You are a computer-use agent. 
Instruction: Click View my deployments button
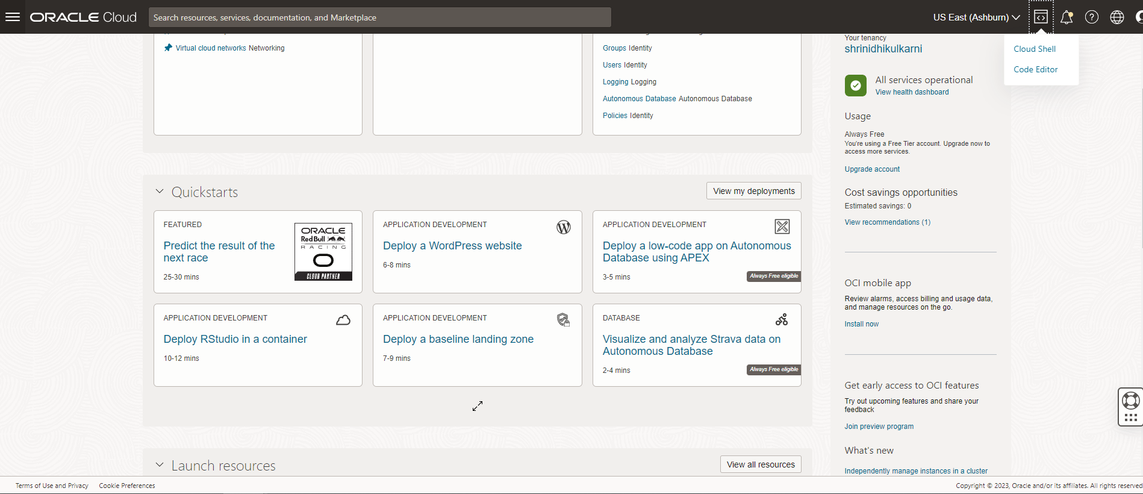tap(754, 191)
